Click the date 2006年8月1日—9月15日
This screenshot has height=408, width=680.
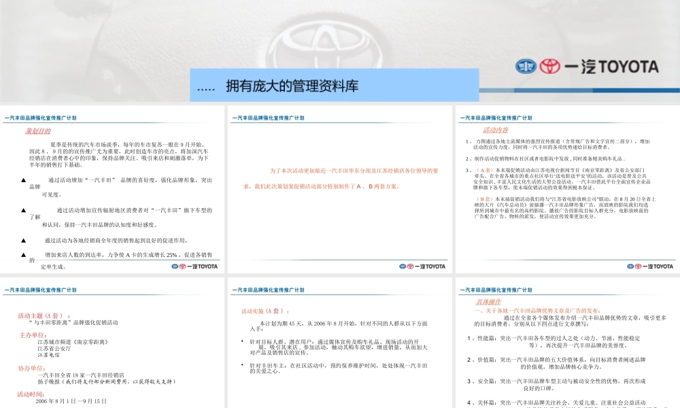71,401
